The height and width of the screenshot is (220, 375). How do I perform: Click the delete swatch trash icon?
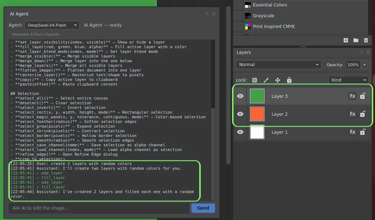point(366,40)
